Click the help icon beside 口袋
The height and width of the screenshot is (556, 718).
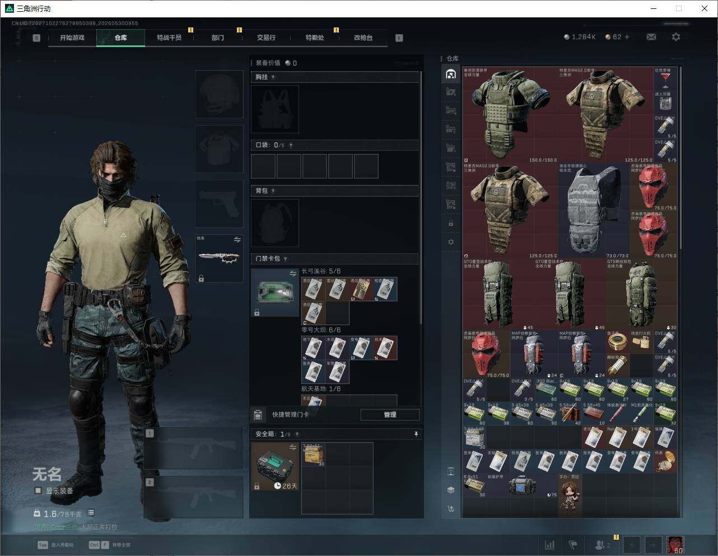click(x=291, y=145)
